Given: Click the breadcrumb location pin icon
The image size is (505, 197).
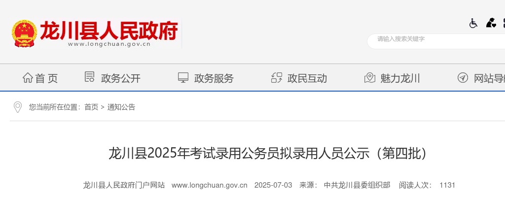Looking at the screenshot, I should (17, 107).
